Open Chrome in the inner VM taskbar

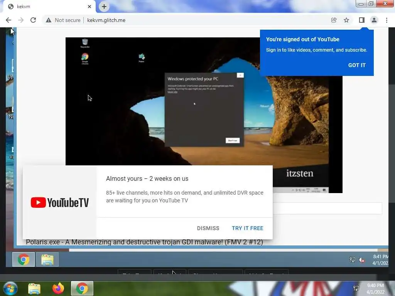pos(24,259)
